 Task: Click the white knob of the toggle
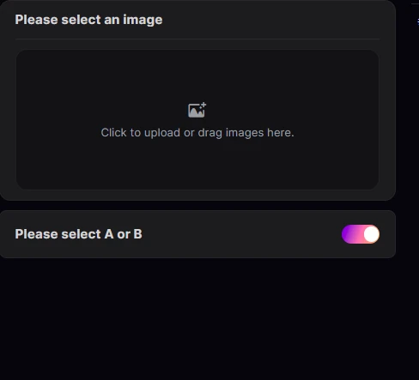click(x=372, y=234)
